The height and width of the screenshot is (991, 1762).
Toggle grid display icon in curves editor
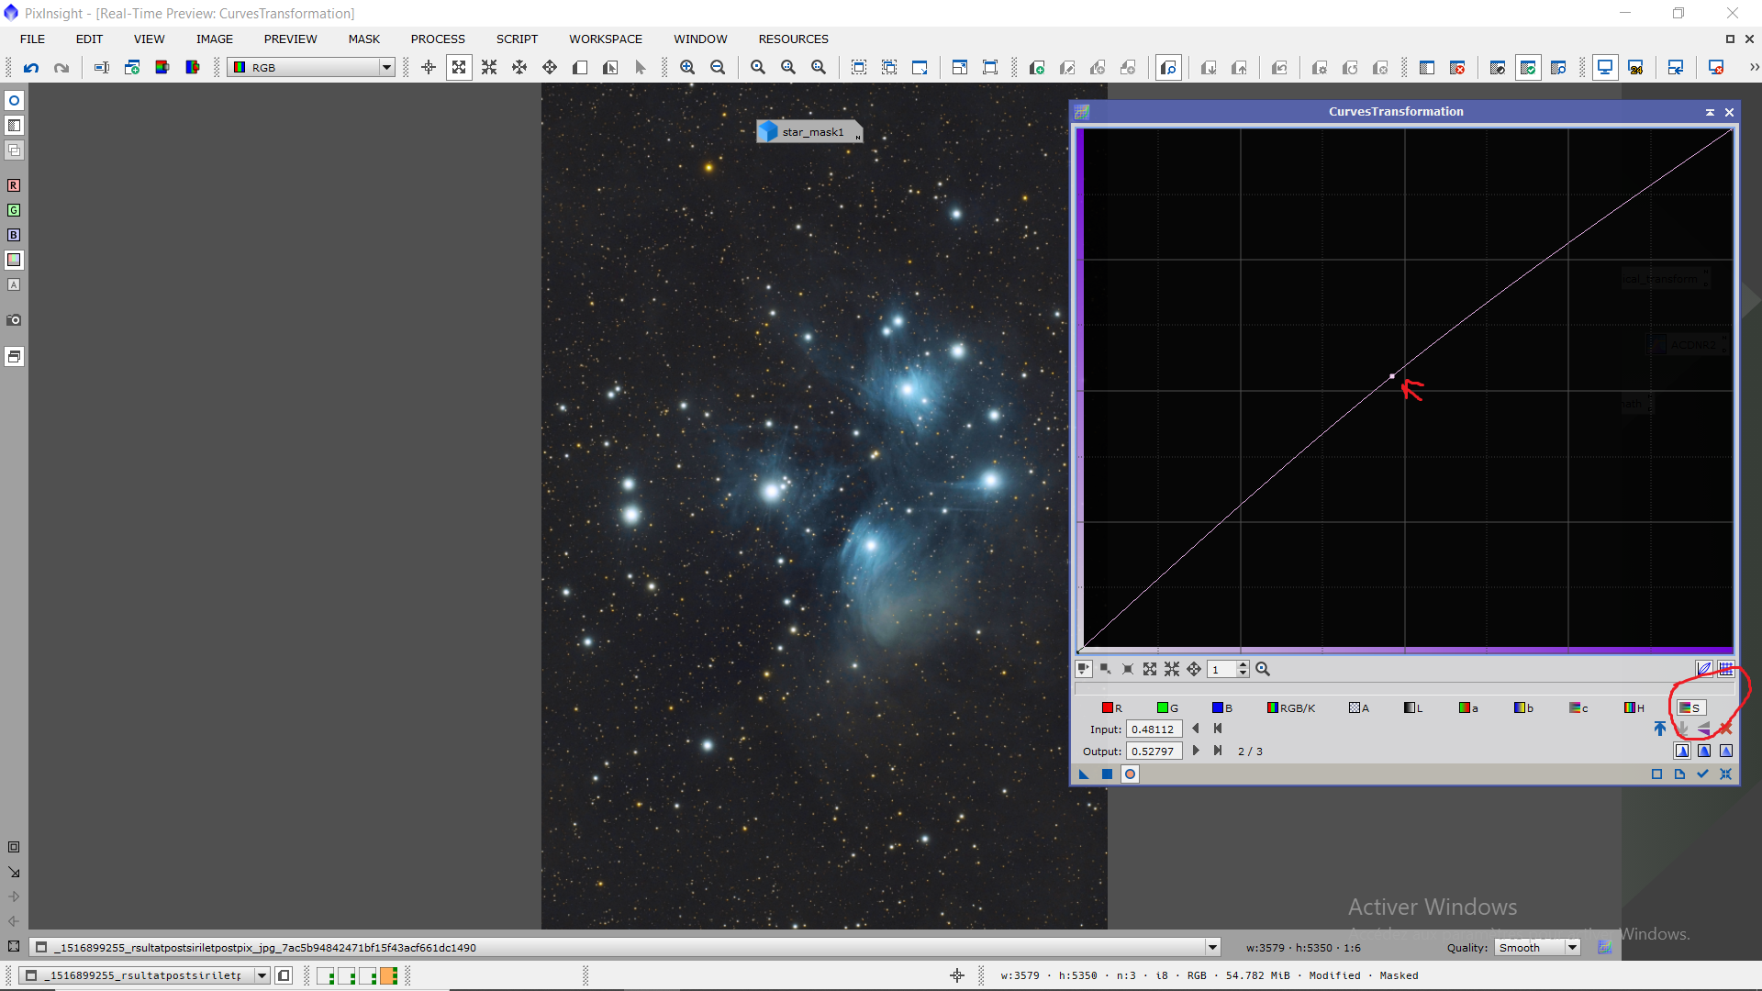tap(1725, 669)
